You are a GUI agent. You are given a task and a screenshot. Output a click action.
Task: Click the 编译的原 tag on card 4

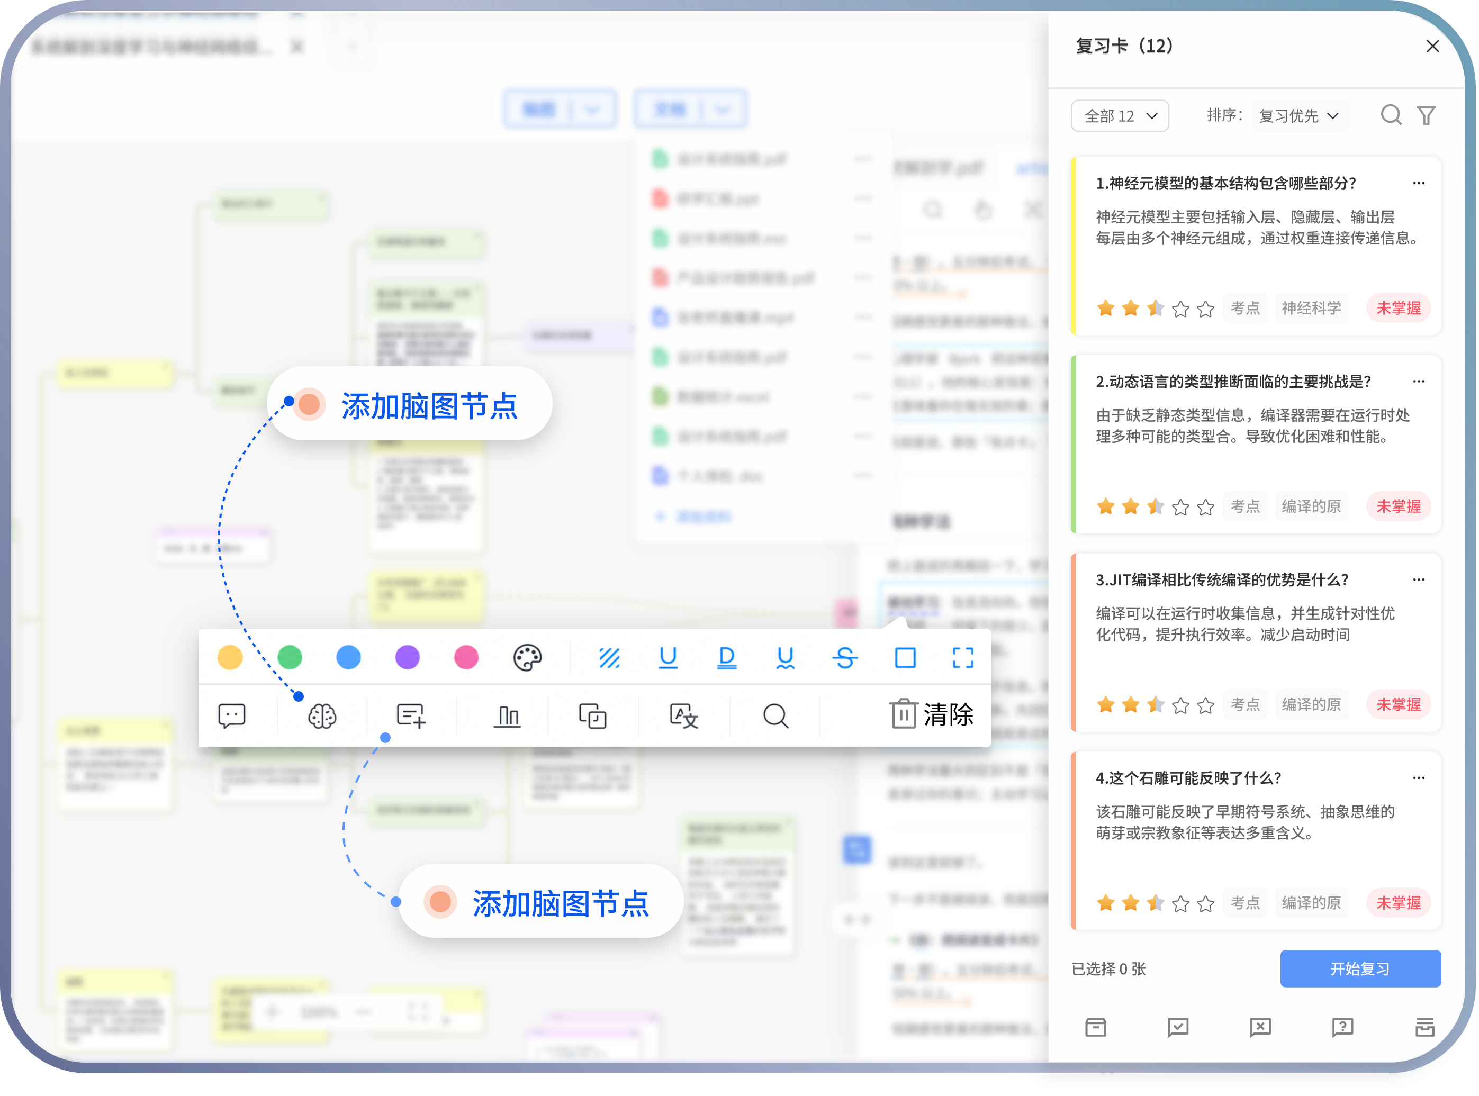(x=1311, y=903)
